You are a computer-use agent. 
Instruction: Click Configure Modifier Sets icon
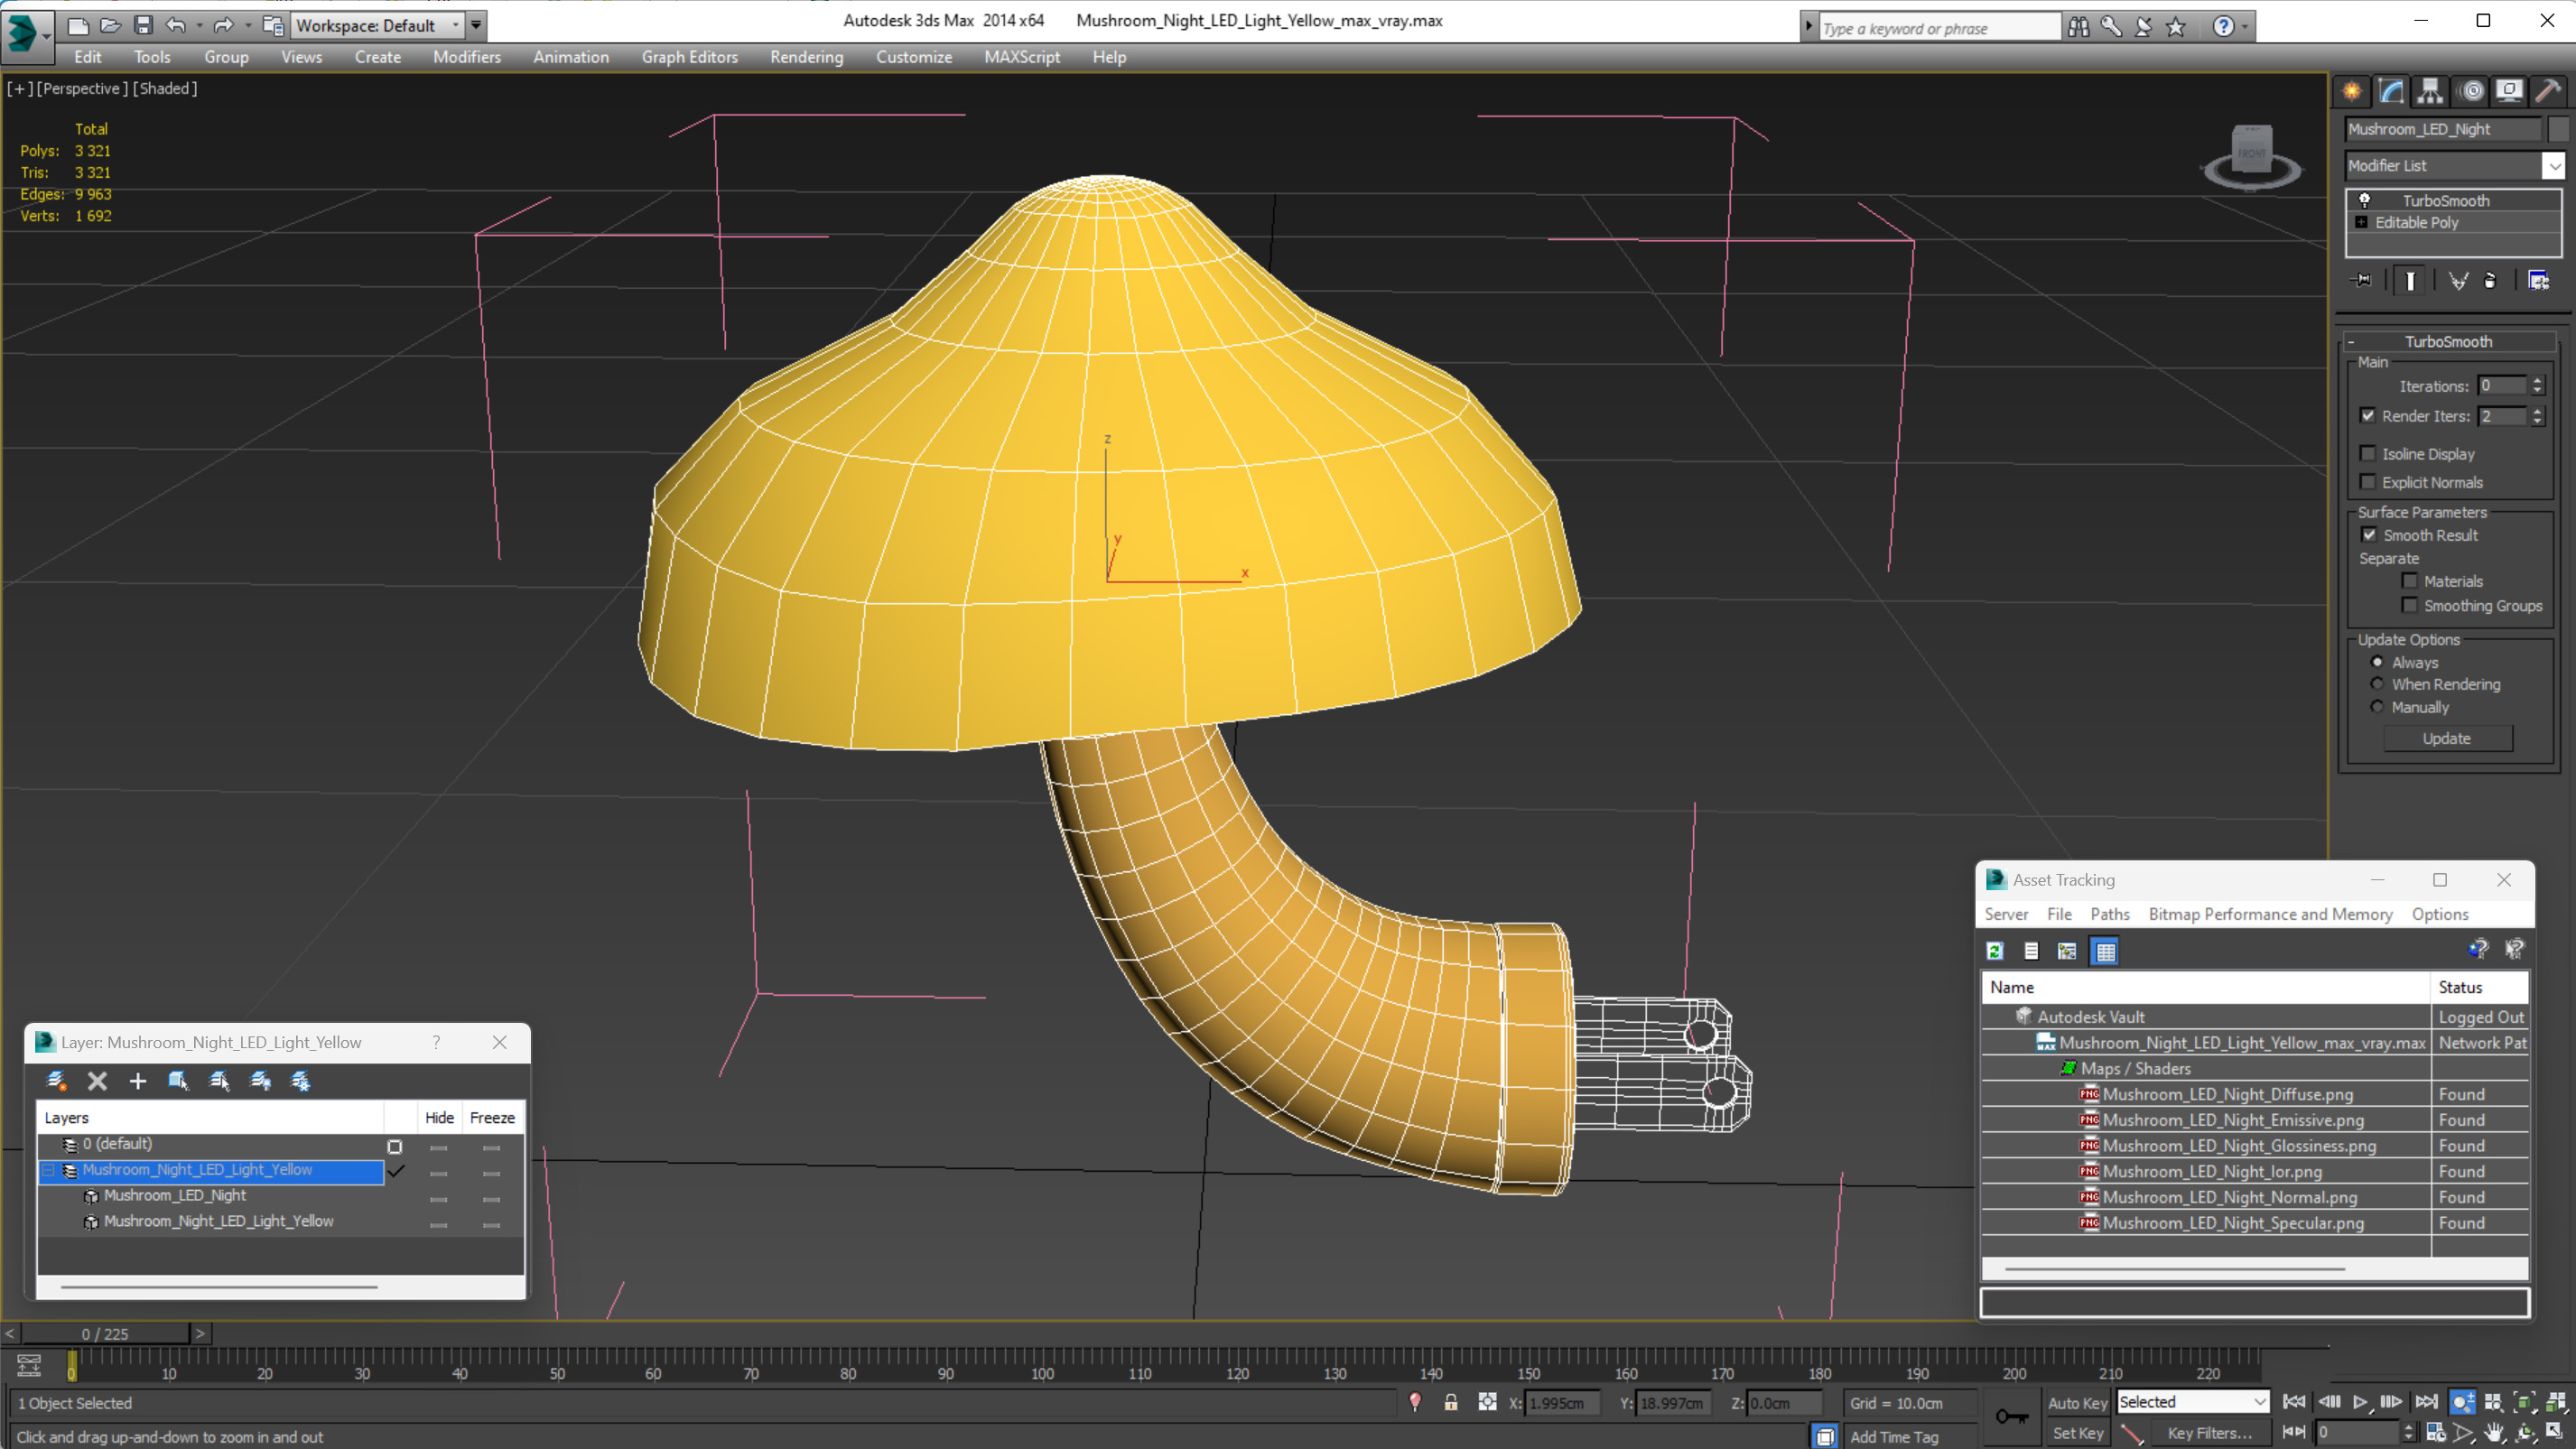pyautogui.click(x=2538, y=281)
